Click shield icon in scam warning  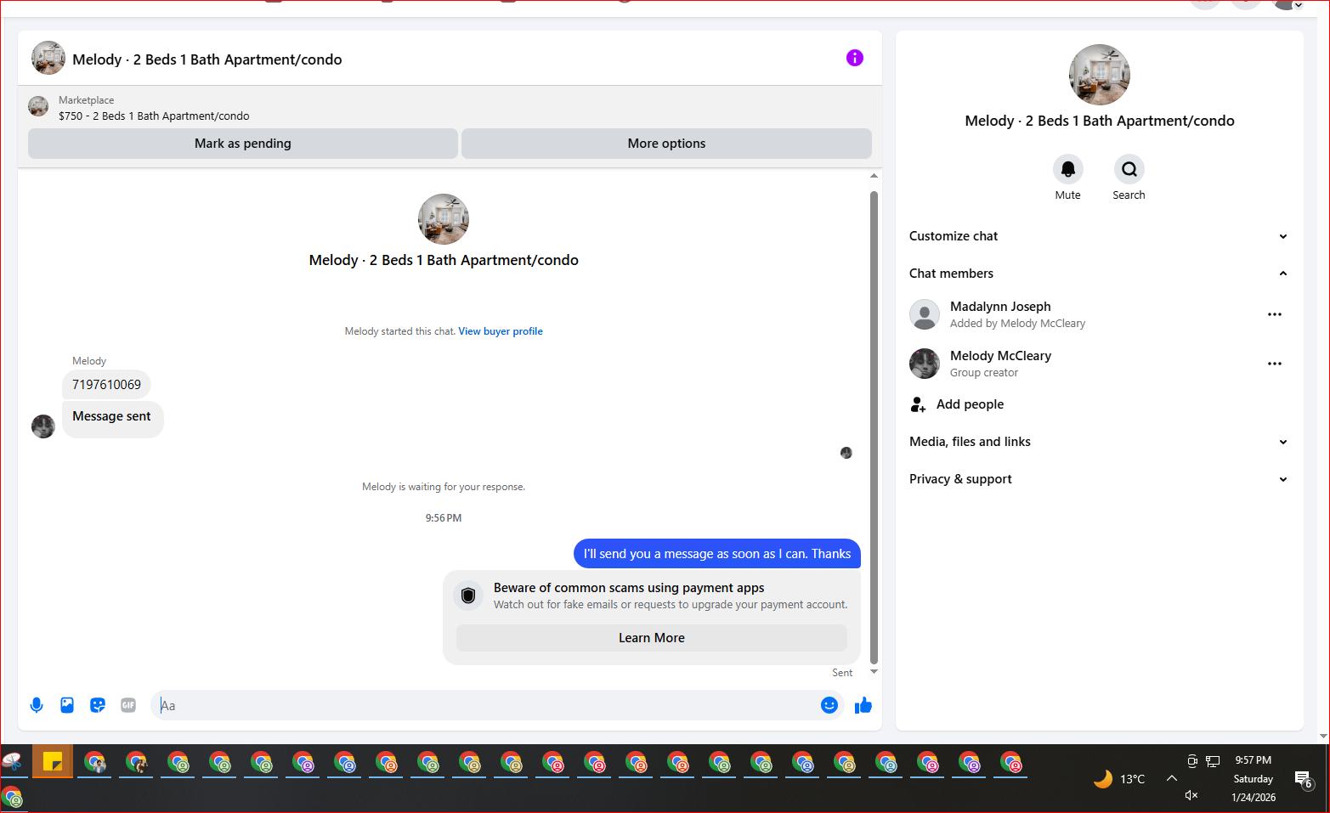pyautogui.click(x=468, y=596)
